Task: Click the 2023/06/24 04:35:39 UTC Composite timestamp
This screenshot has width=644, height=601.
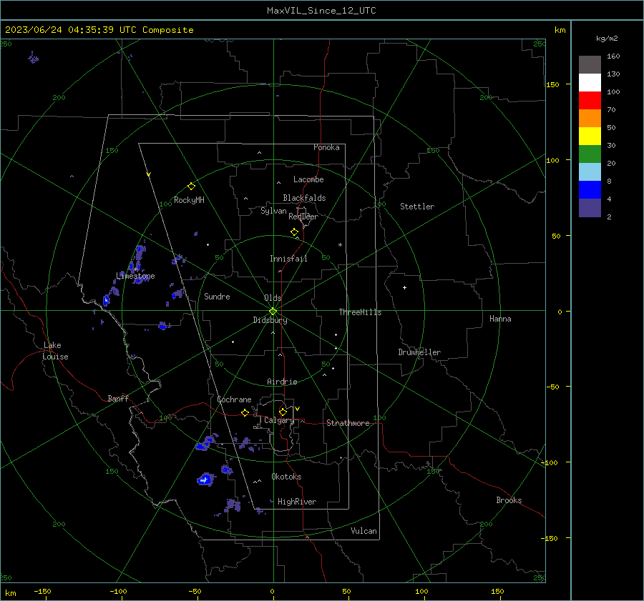Action: tap(99, 30)
